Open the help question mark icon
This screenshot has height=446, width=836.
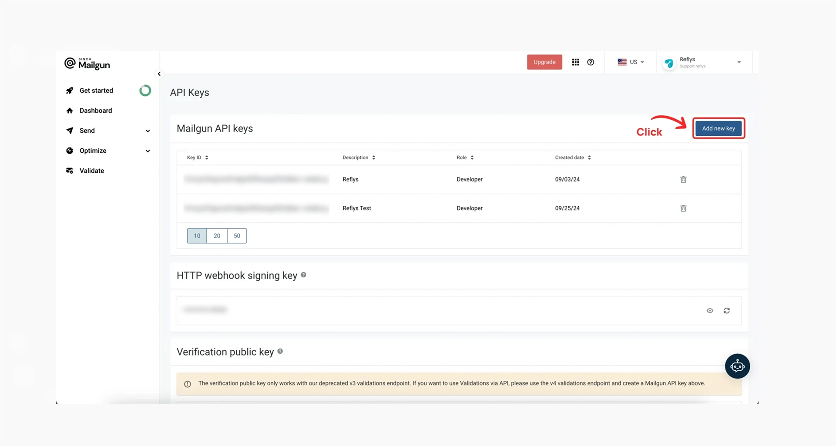591,62
